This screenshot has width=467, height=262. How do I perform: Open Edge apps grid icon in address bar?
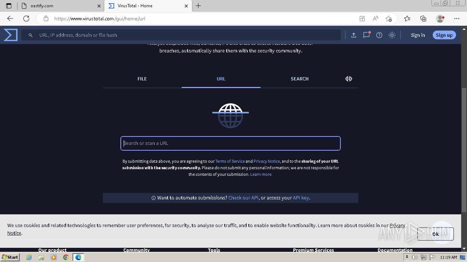coord(362,19)
